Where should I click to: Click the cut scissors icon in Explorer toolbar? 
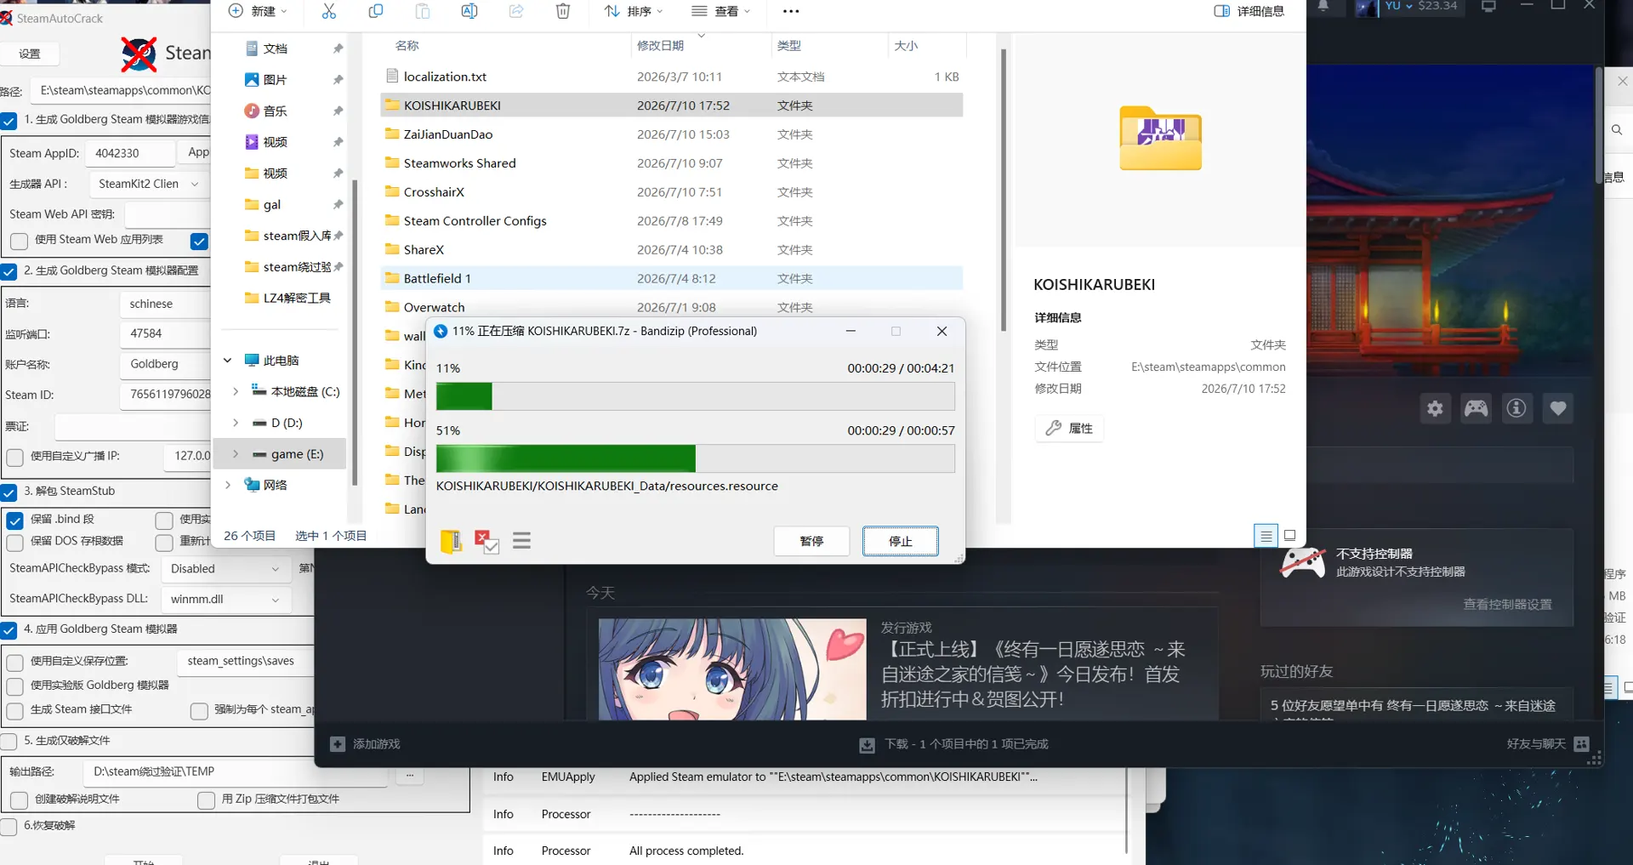tap(329, 11)
